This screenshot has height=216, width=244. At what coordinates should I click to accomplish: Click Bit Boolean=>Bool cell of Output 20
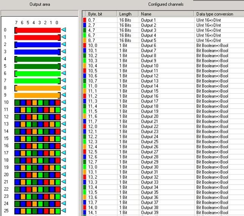pyautogui.click(x=212, y=116)
